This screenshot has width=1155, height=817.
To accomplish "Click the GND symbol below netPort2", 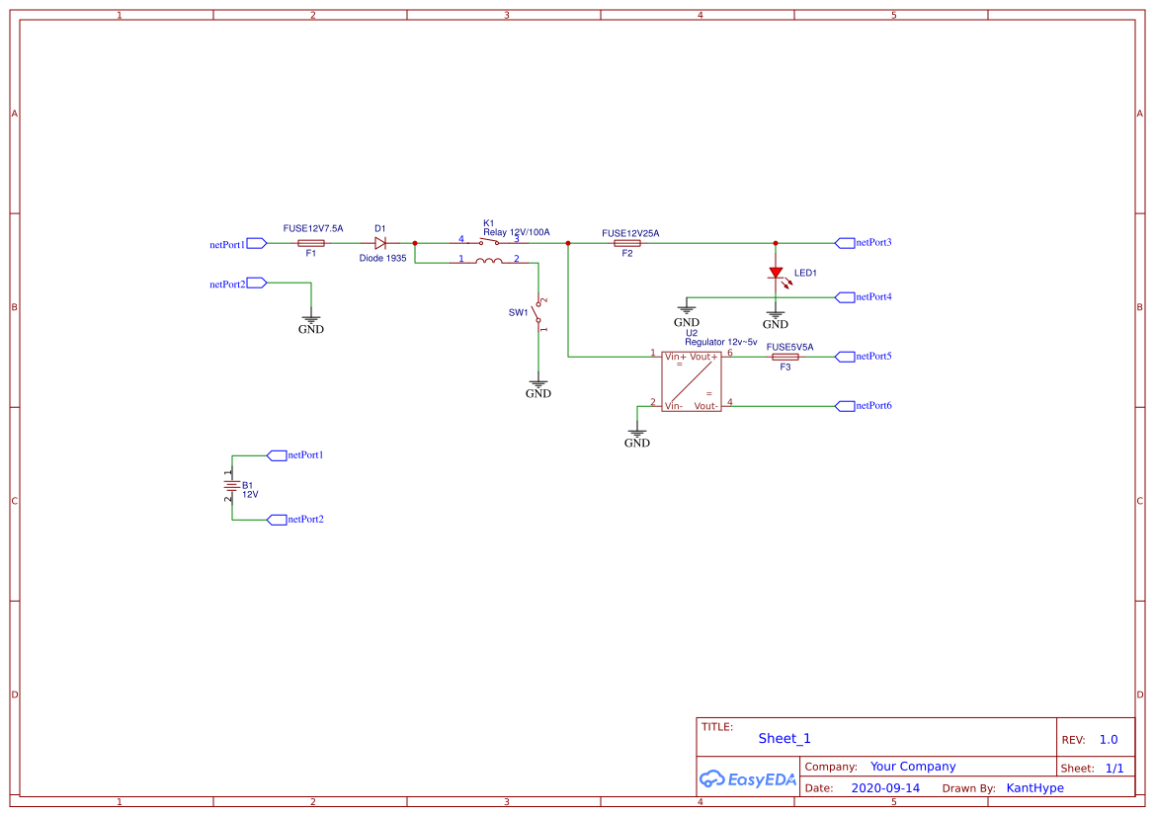I will coord(311,318).
